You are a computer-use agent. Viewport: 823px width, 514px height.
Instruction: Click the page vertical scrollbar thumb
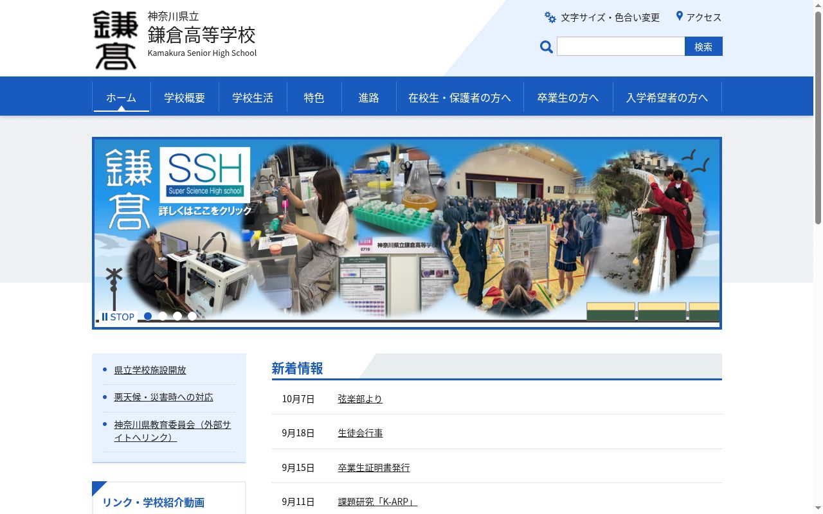[818, 118]
